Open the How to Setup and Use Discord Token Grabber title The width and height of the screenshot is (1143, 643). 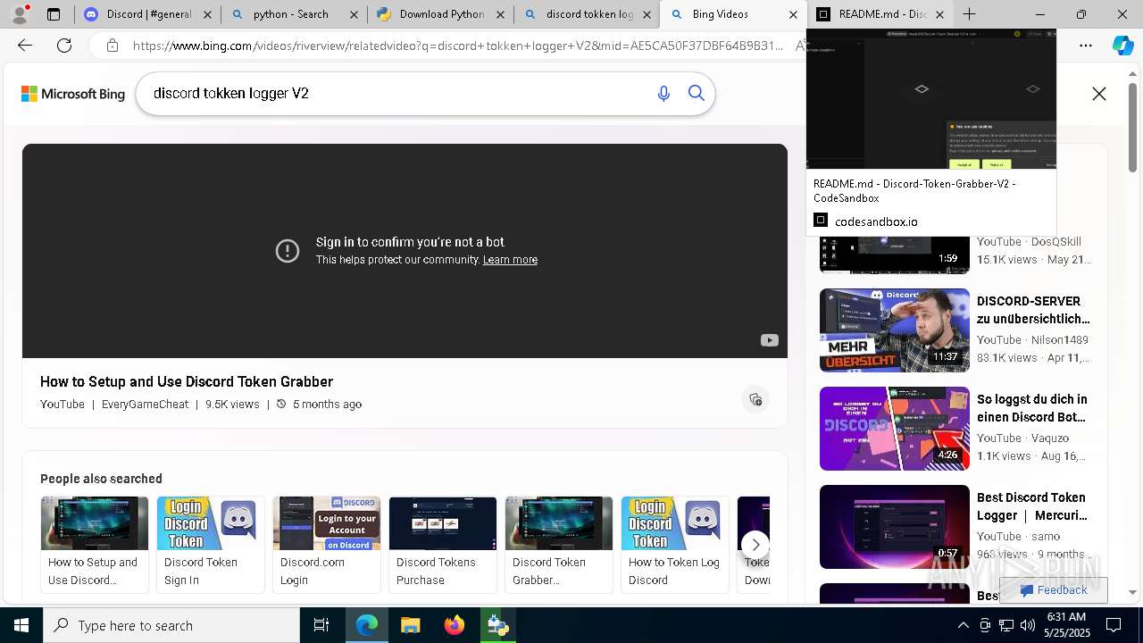click(x=187, y=381)
